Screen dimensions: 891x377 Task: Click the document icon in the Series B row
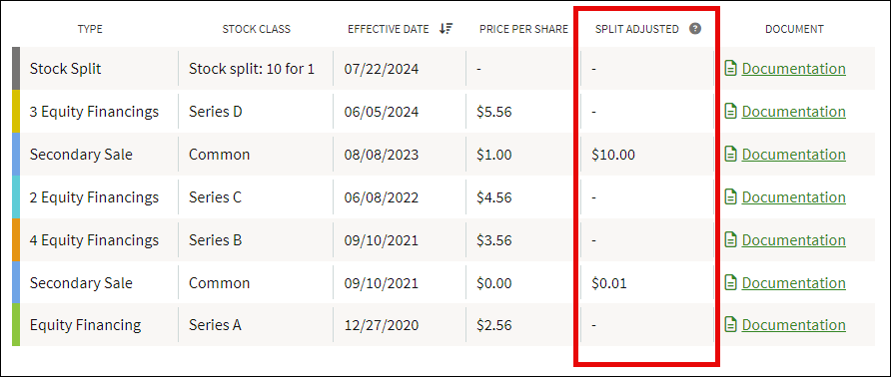click(731, 240)
